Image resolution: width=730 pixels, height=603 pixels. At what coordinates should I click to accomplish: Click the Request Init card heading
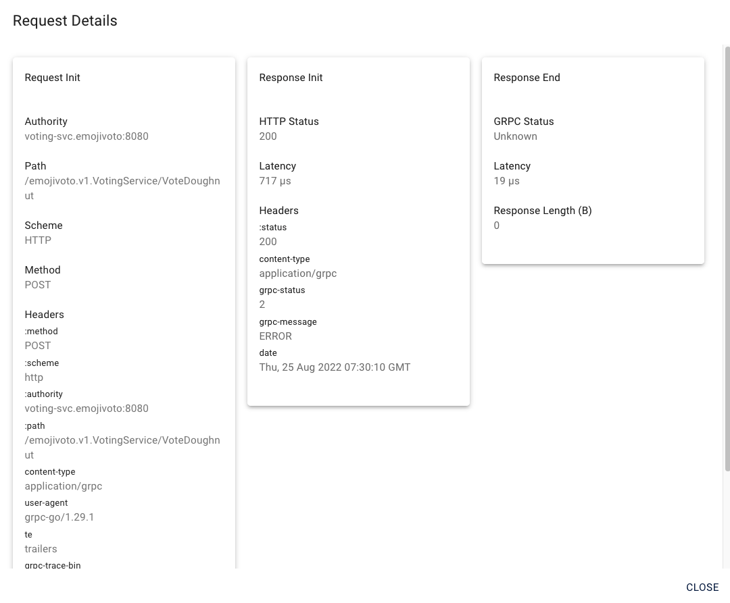point(53,78)
